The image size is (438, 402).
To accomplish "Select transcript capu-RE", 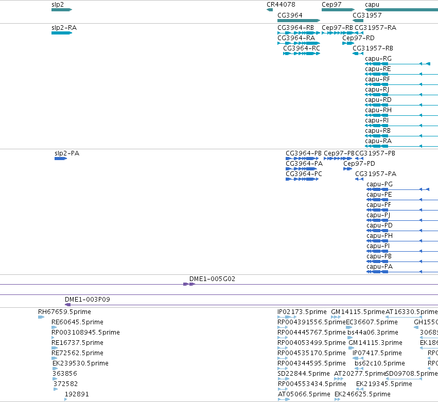I will coord(401,74).
